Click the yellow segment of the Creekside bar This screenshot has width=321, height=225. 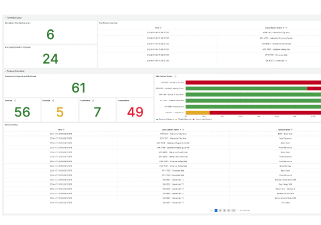198,112
